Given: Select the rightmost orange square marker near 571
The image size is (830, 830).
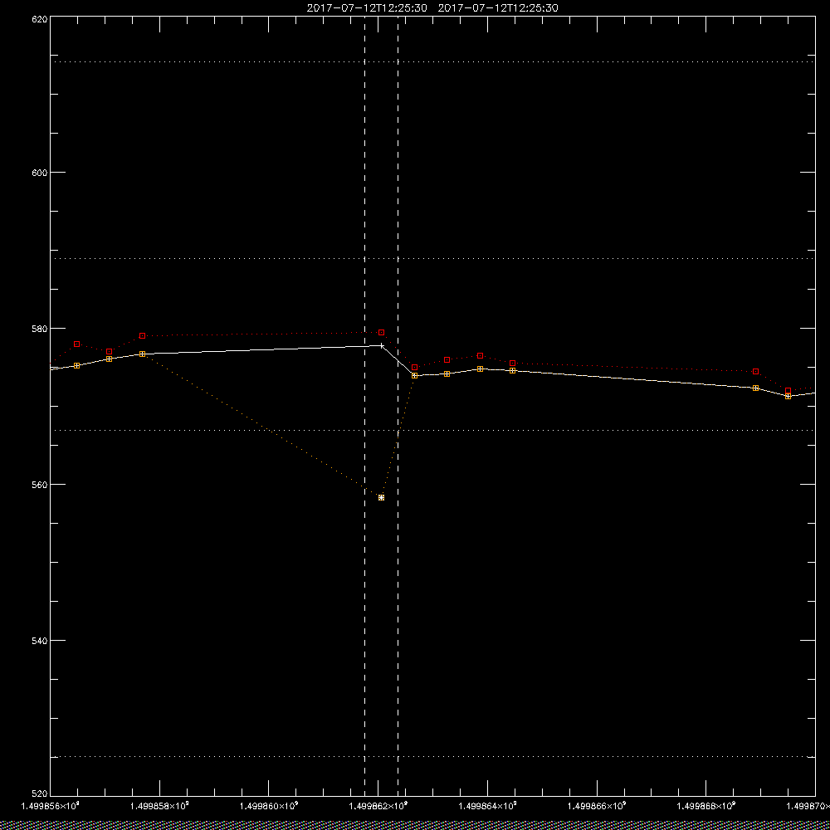Looking at the screenshot, I should tap(788, 396).
